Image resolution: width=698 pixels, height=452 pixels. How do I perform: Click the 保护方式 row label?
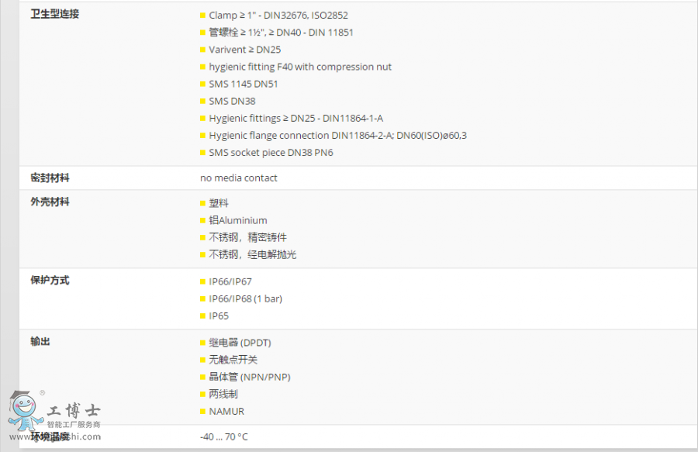(x=50, y=280)
